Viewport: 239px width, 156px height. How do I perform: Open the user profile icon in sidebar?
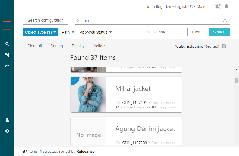point(7,120)
